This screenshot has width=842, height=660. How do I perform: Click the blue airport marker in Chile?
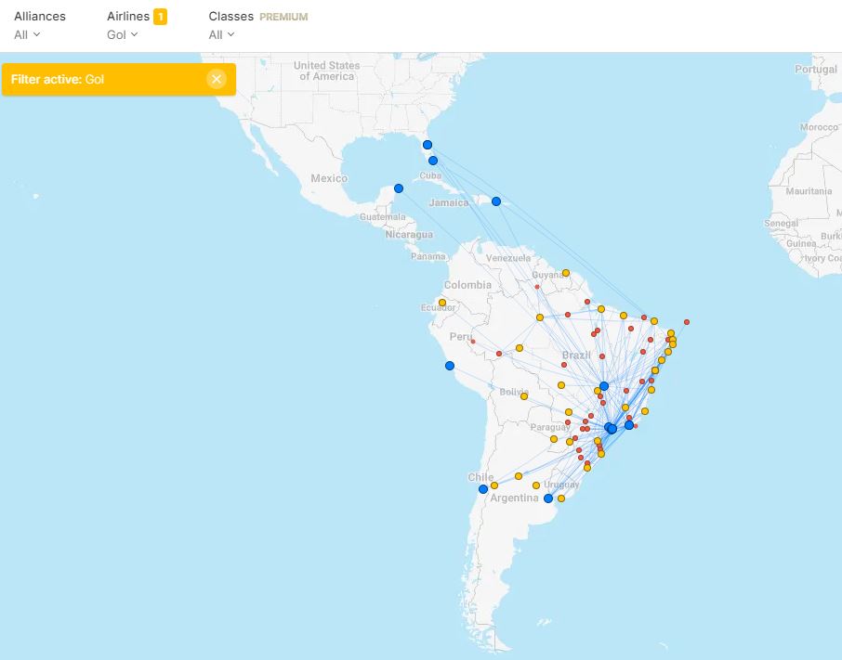[x=483, y=489]
